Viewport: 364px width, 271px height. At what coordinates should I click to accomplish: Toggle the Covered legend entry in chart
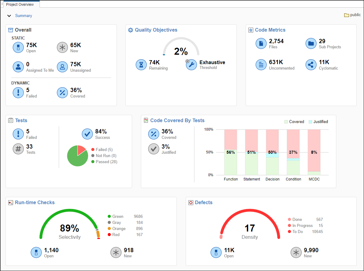click(x=294, y=122)
